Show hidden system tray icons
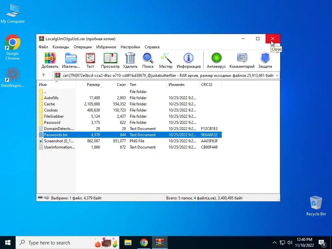Viewport: 332px width, 249px height. pos(274,243)
